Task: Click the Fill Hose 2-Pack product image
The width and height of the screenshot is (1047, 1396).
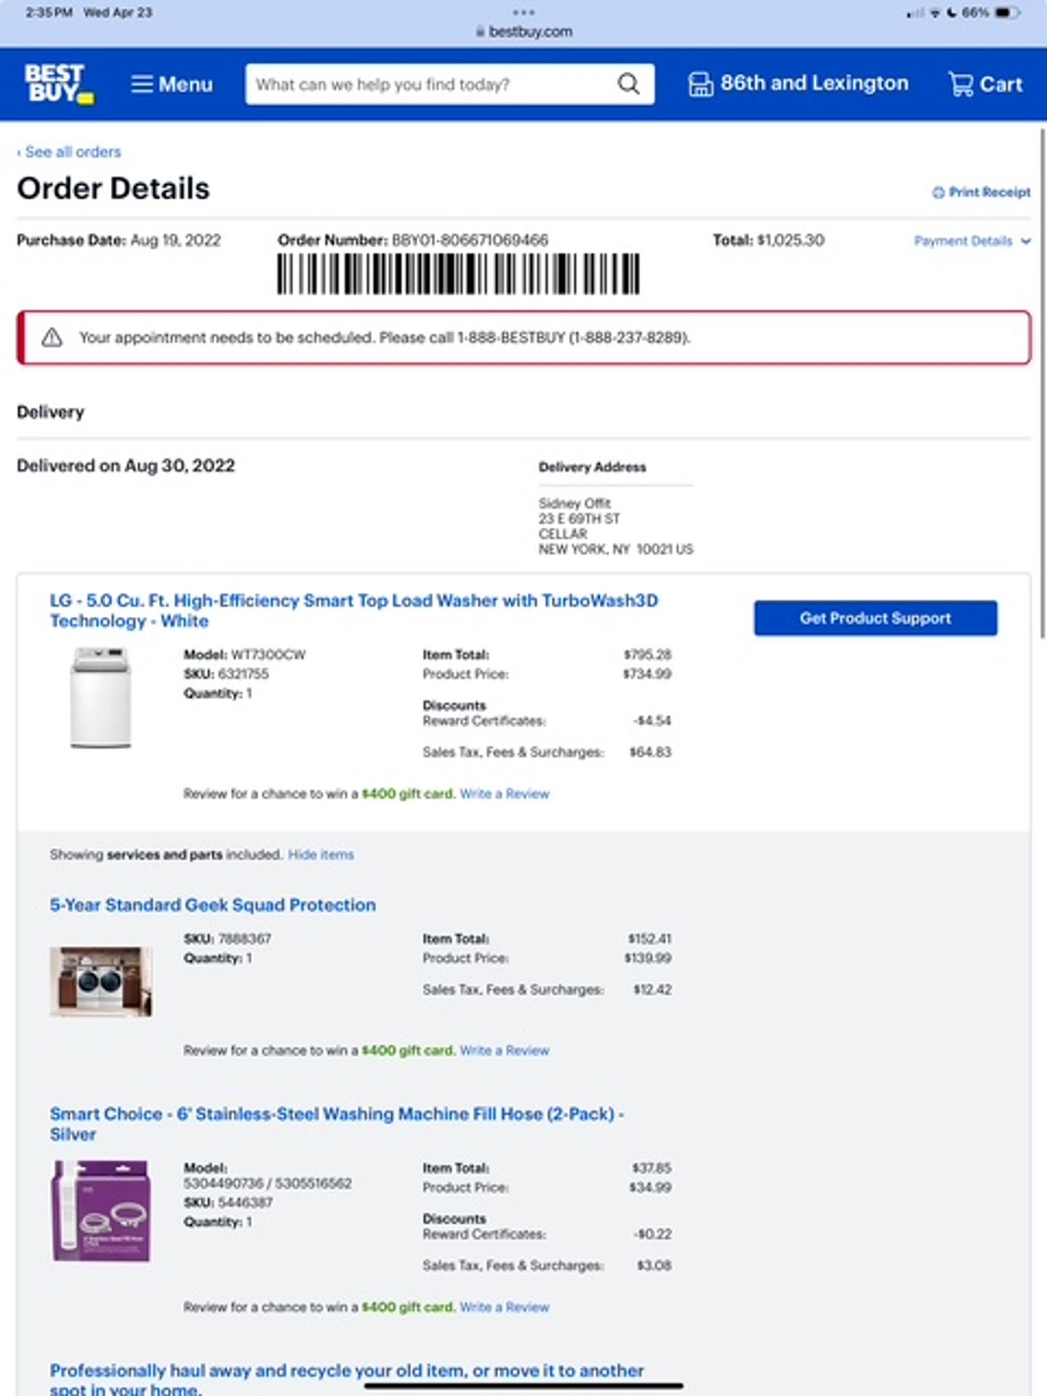Action: pos(101,1211)
